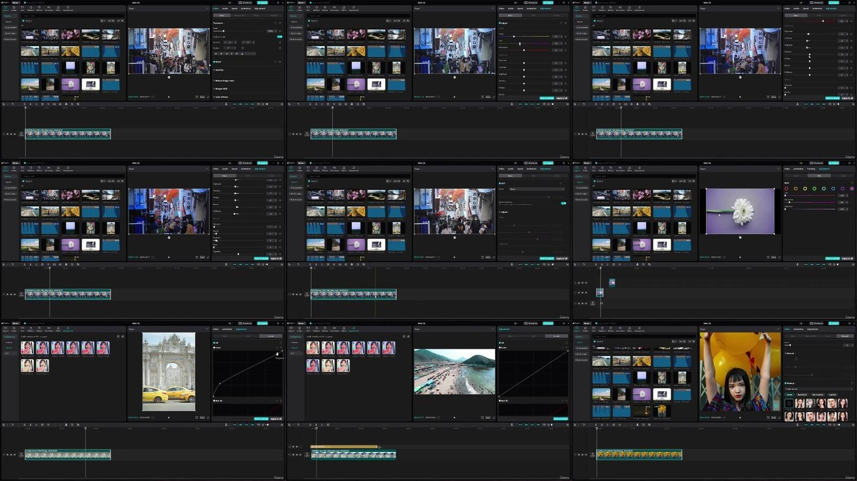This screenshot has height=481, width=857.
Task: Select the Split tool in the top-left window's timeline toolbar
Action: click(25, 104)
